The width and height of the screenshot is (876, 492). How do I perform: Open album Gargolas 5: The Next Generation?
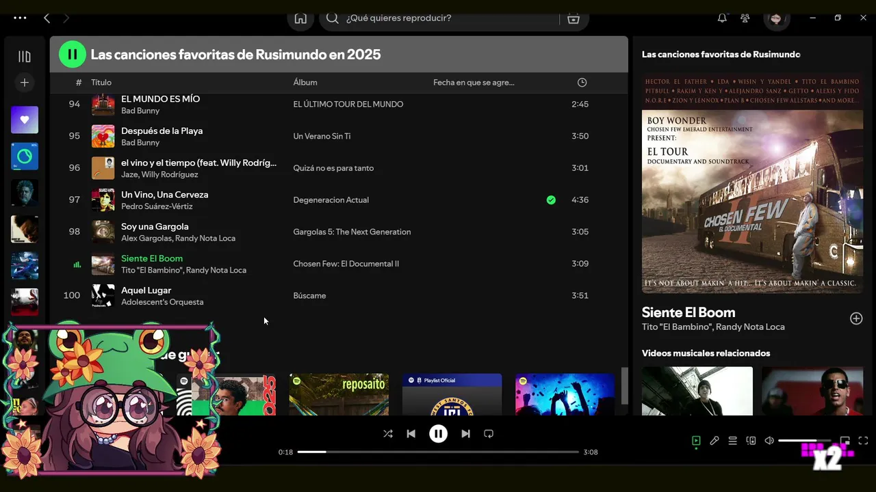click(x=352, y=232)
